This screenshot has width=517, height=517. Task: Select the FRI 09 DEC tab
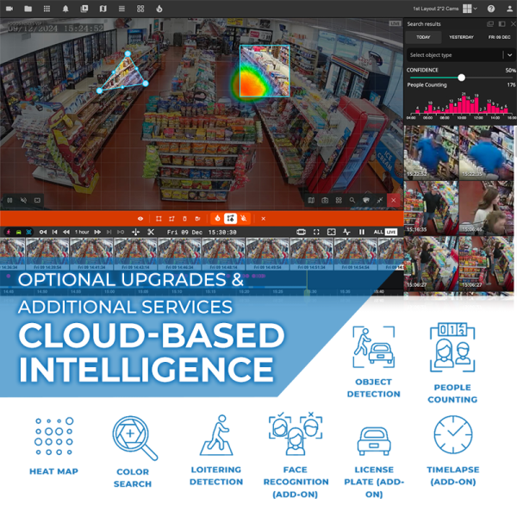pos(499,37)
